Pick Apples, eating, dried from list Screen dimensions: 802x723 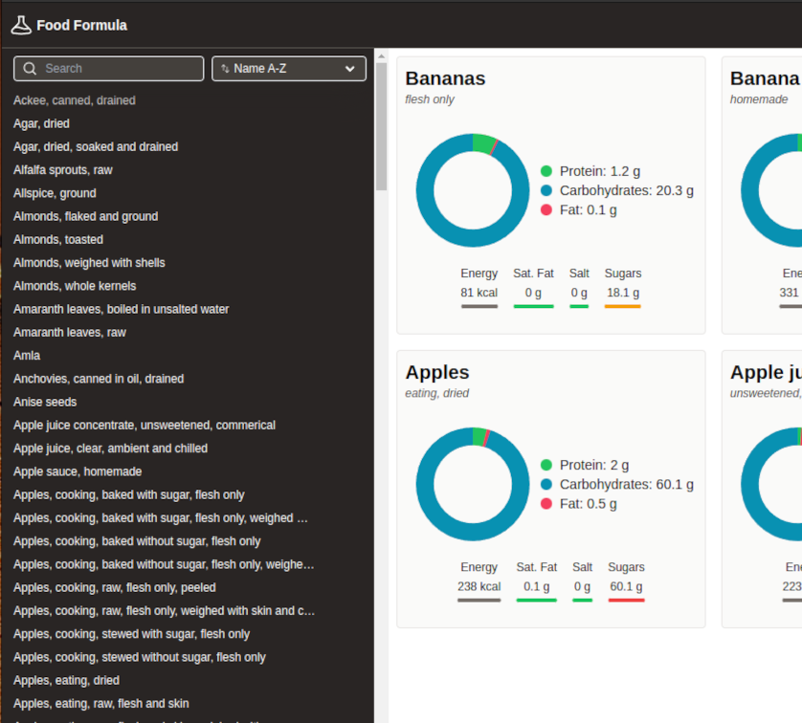pyautogui.click(x=66, y=681)
